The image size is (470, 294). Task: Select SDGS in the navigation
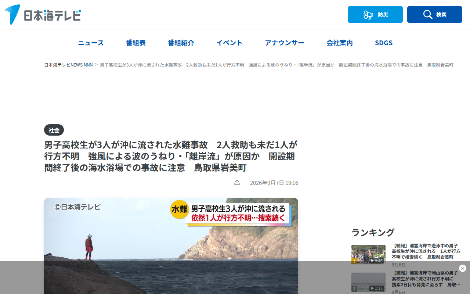click(x=384, y=43)
